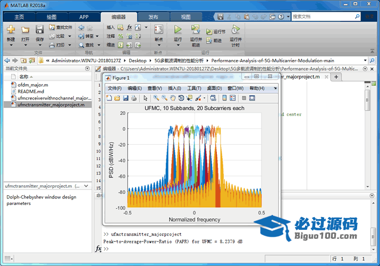This screenshot has height=266, width=380.
Task: Click the New (新建) file icon
Action: [x=11, y=29]
